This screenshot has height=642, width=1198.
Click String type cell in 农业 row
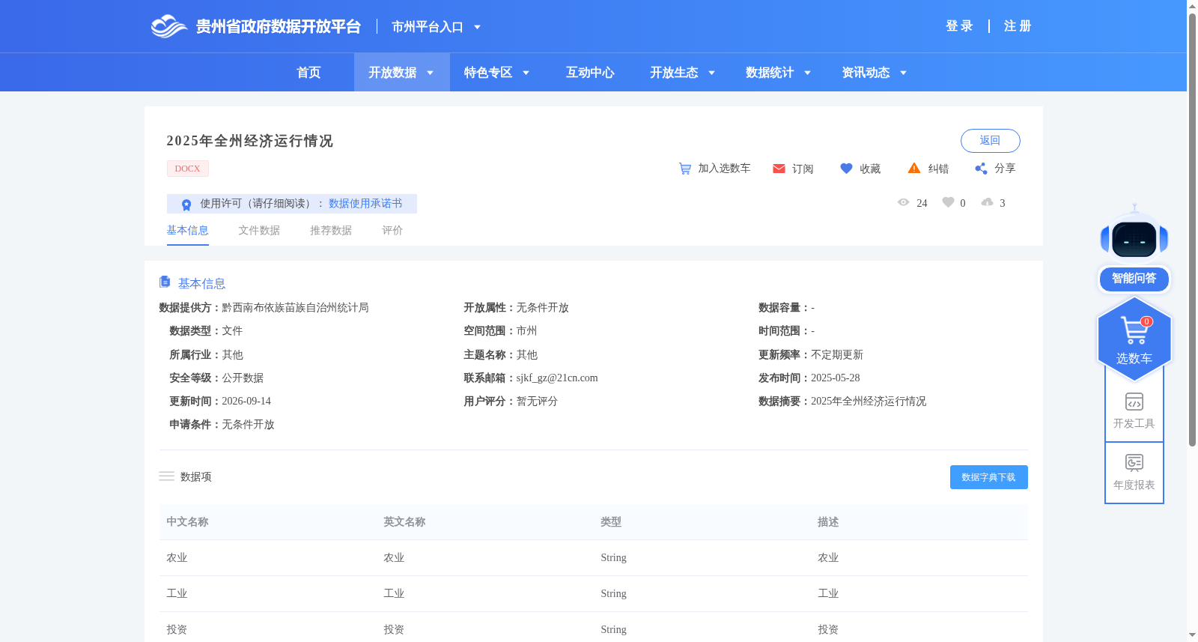pos(613,558)
